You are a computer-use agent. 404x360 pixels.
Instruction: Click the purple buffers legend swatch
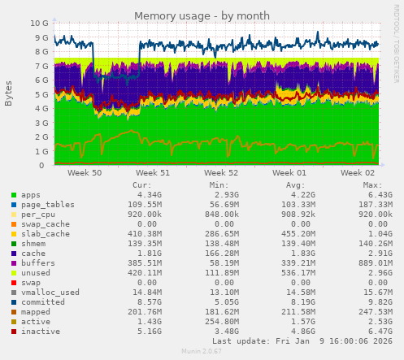click(x=14, y=263)
